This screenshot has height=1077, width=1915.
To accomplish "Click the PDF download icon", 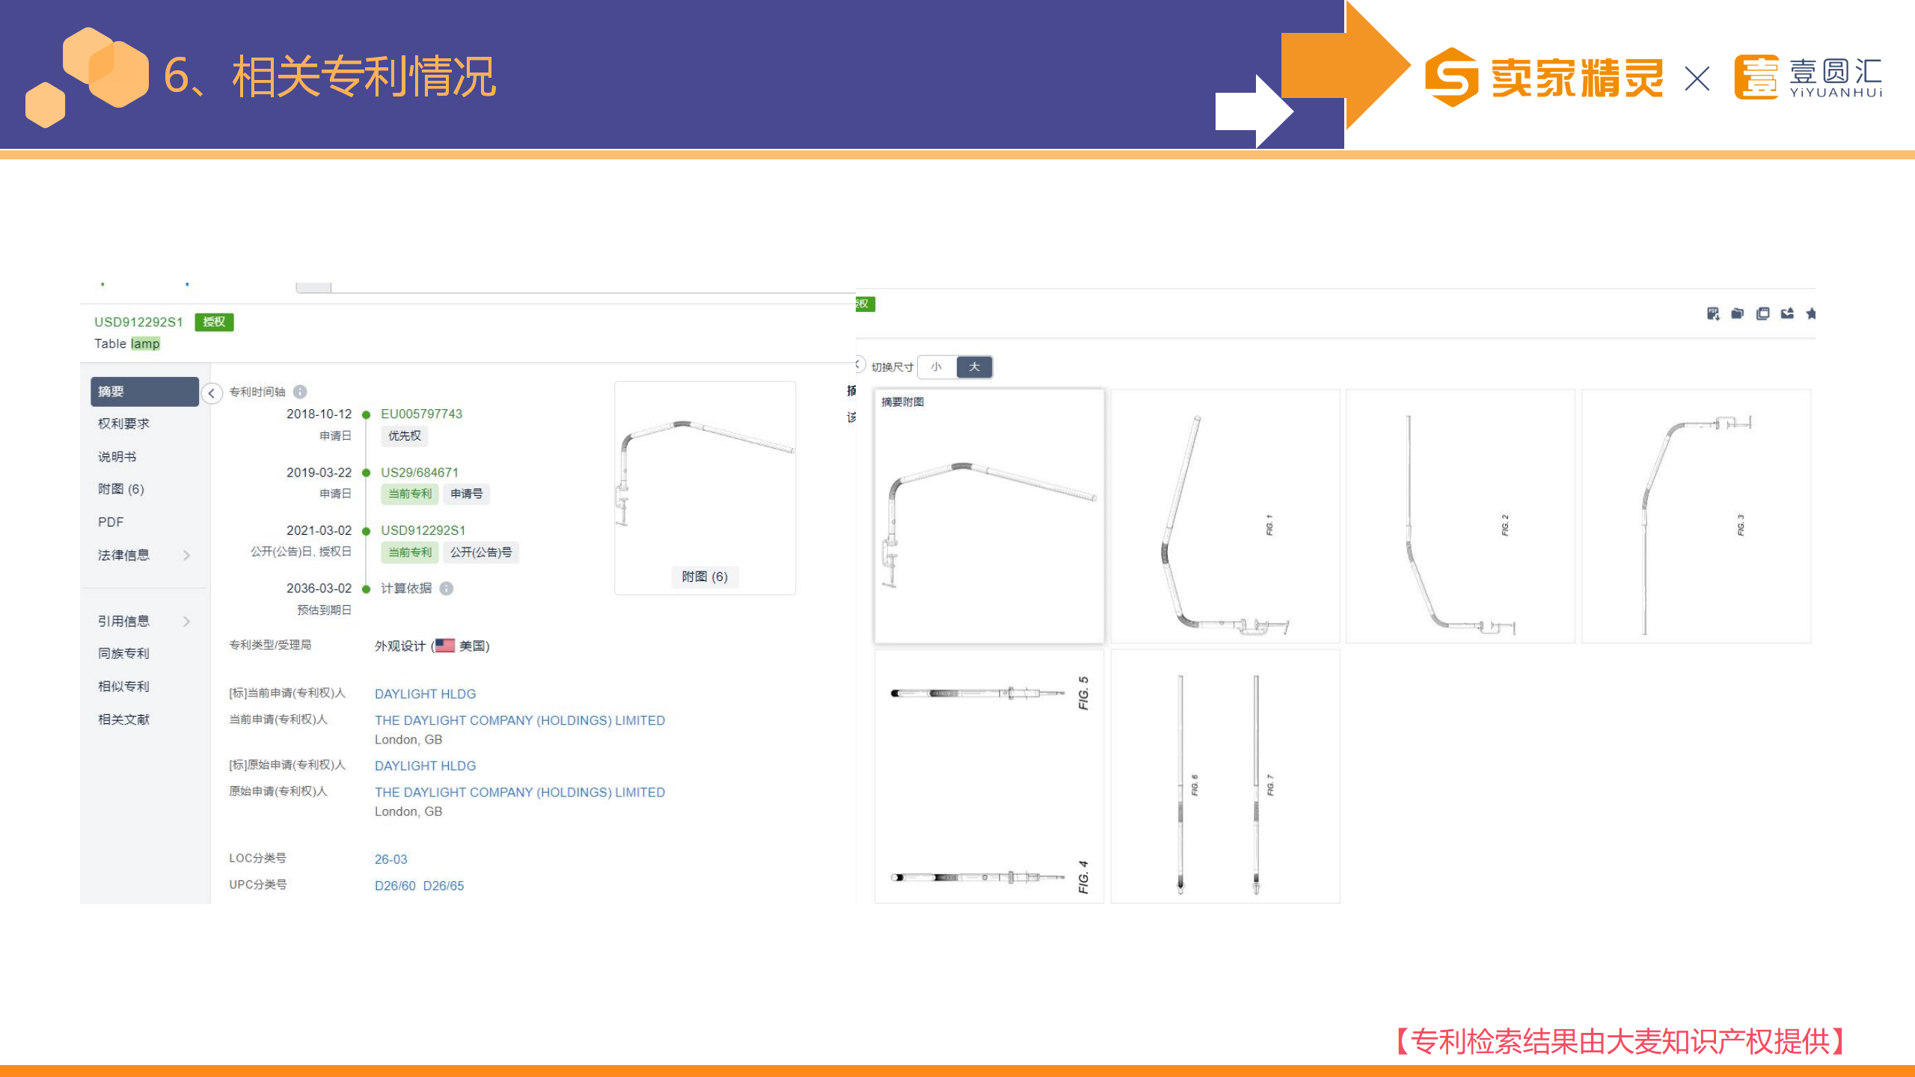I will point(1712,313).
